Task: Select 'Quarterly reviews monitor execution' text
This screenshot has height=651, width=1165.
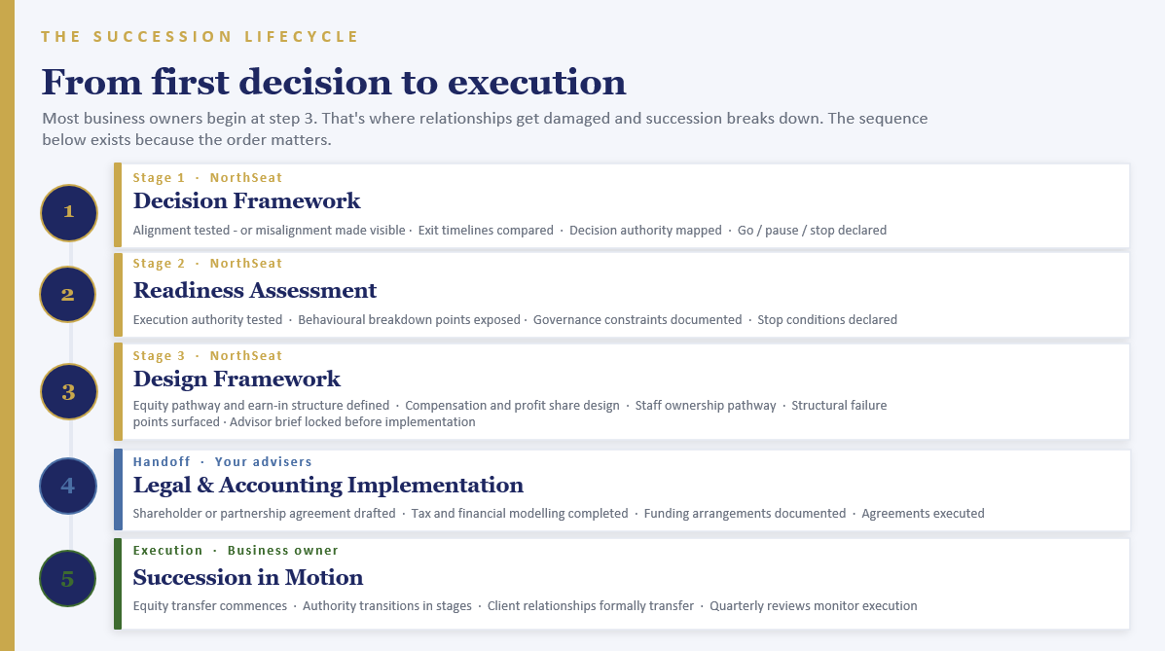Action: pyautogui.click(x=814, y=605)
